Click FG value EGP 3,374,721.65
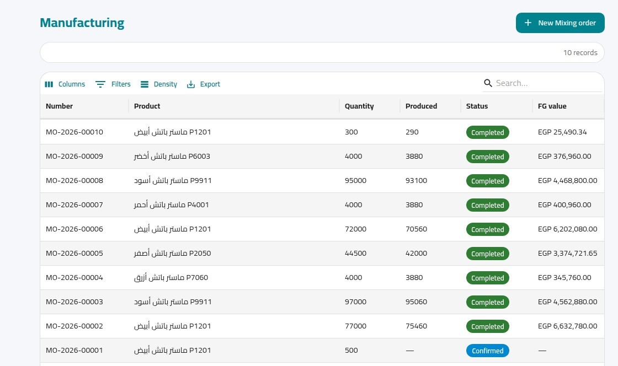The height and width of the screenshot is (366, 618). 568,254
